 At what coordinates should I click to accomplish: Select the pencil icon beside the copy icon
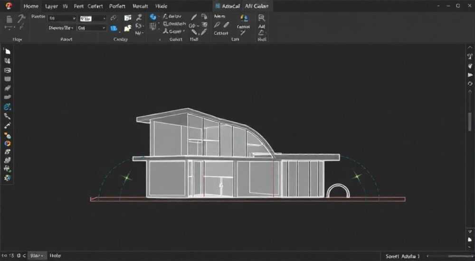pyautogui.click(x=194, y=17)
